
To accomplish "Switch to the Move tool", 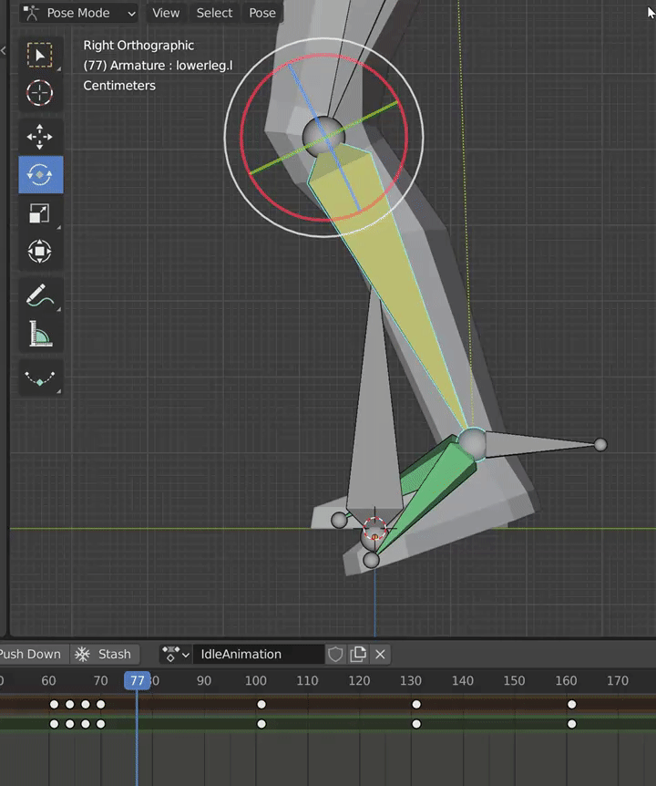I will coord(40,138).
